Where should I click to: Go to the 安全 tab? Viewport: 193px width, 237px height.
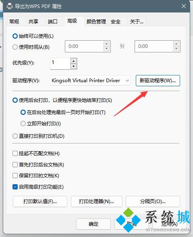point(116,22)
